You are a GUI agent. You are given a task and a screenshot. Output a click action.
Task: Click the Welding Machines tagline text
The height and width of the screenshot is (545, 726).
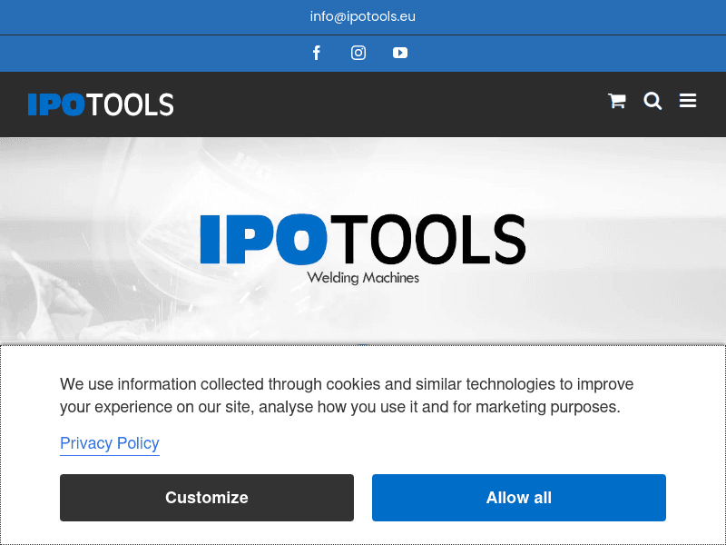click(363, 278)
